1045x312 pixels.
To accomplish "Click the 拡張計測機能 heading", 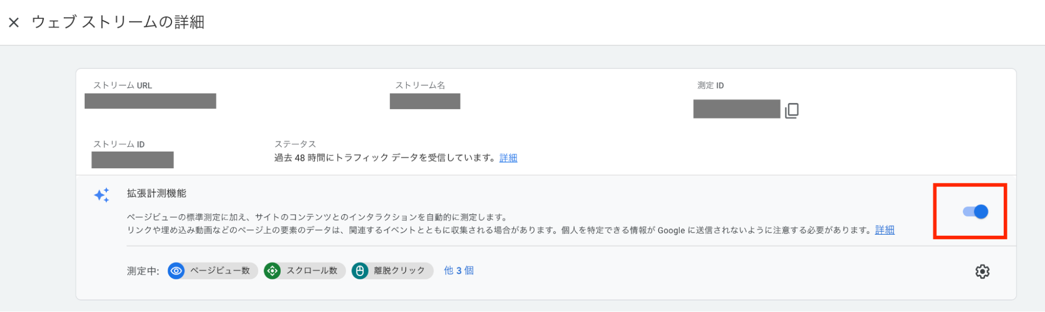I will pyautogui.click(x=156, y=193).
